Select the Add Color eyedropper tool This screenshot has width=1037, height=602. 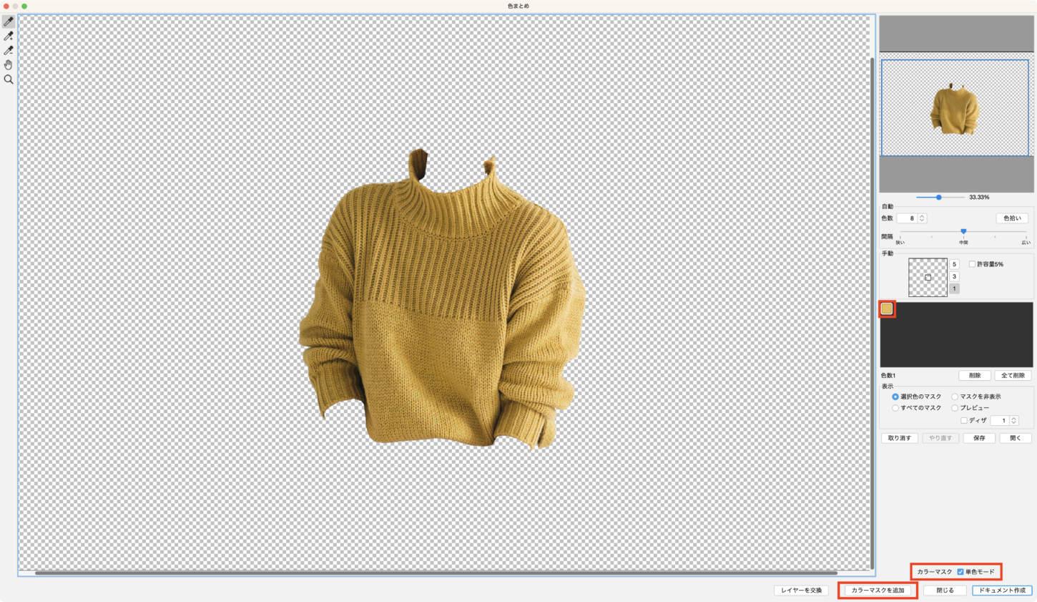click(9, 36)
